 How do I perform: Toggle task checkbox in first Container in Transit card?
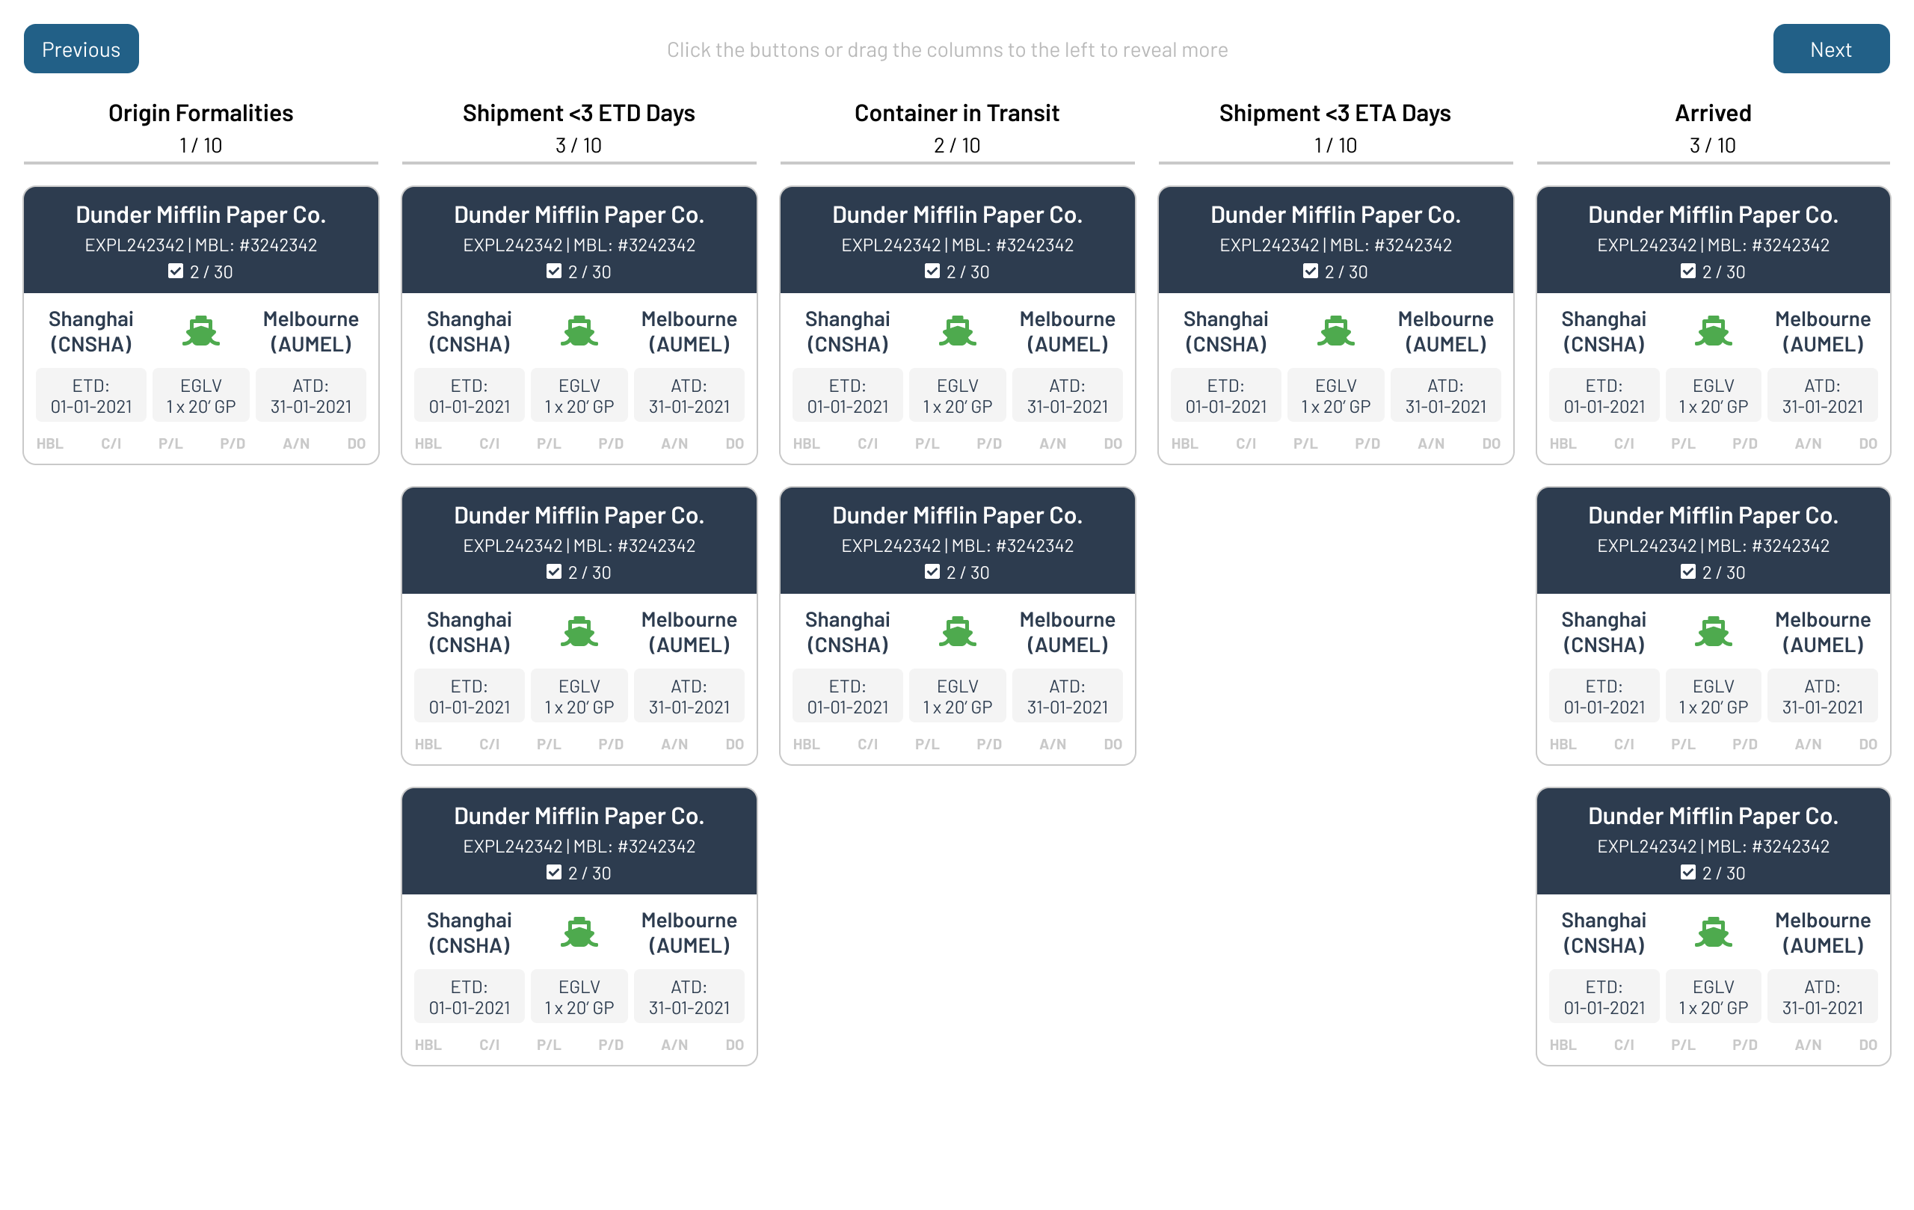(932, 271)
